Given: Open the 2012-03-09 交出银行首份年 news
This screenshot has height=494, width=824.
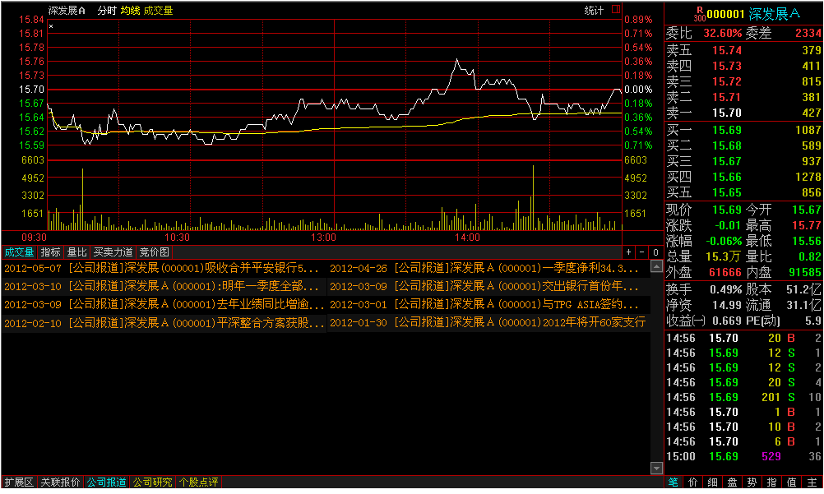Looking at the screenshot, I should tap(484, 286).
